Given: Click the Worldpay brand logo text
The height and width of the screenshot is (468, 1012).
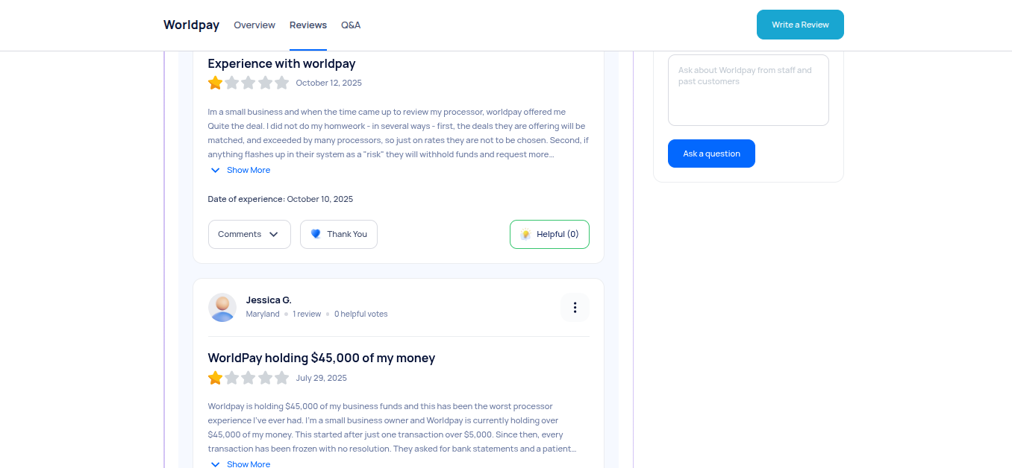Looking at the screenshot, I should tap(191, 25).
